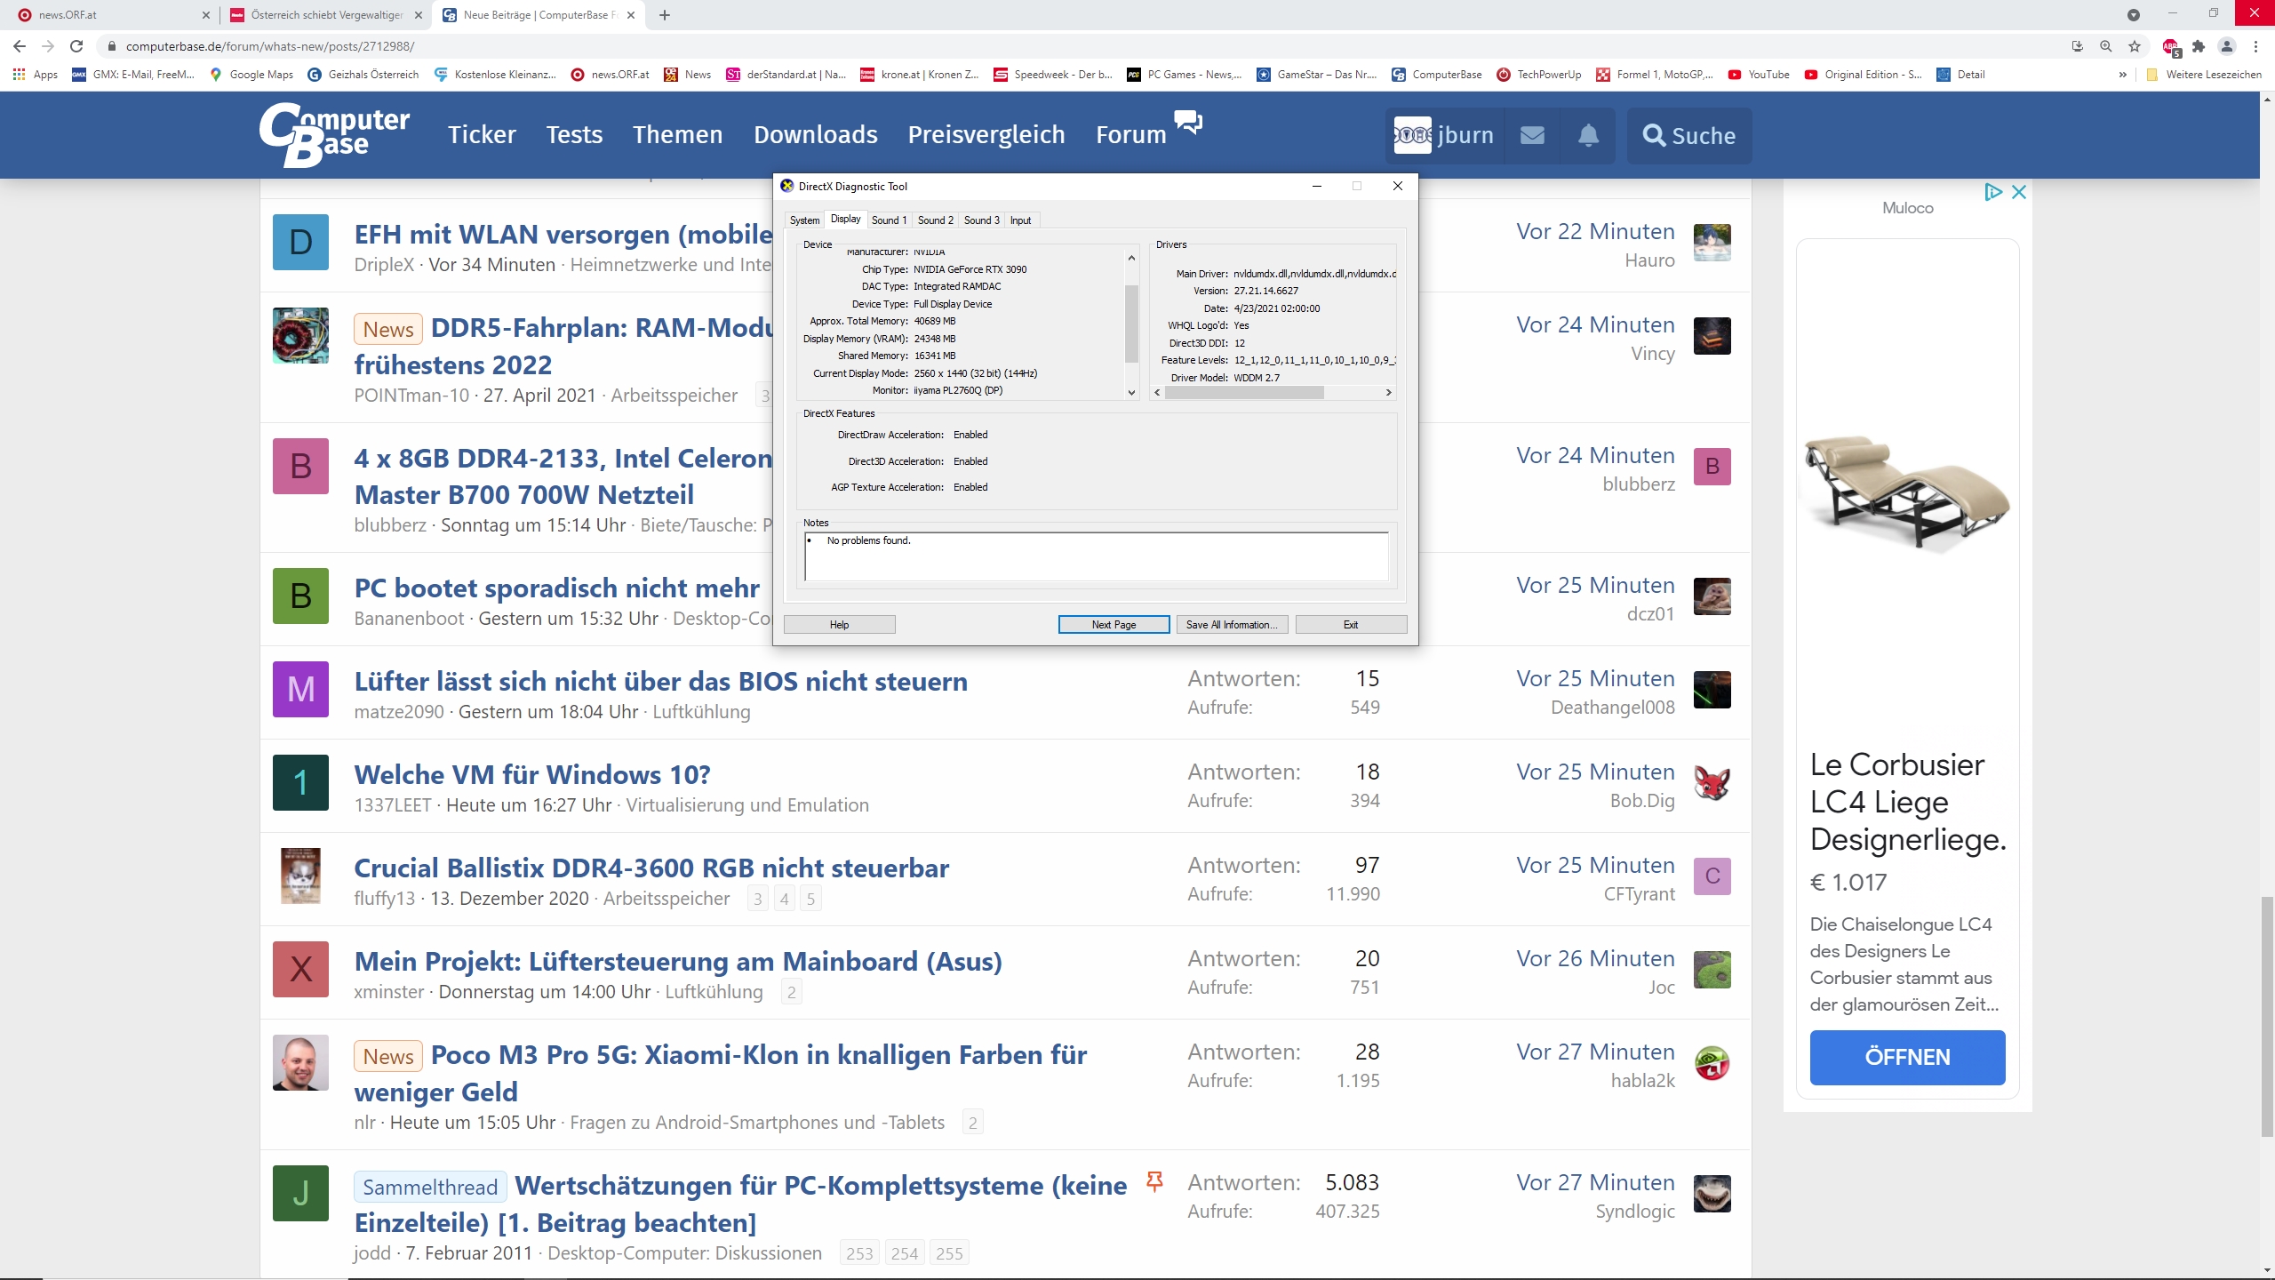Open the Adblock extension icon
Image resolution: width=2275 pixels, height=1280 pixels.
(x=2171, y=47)
